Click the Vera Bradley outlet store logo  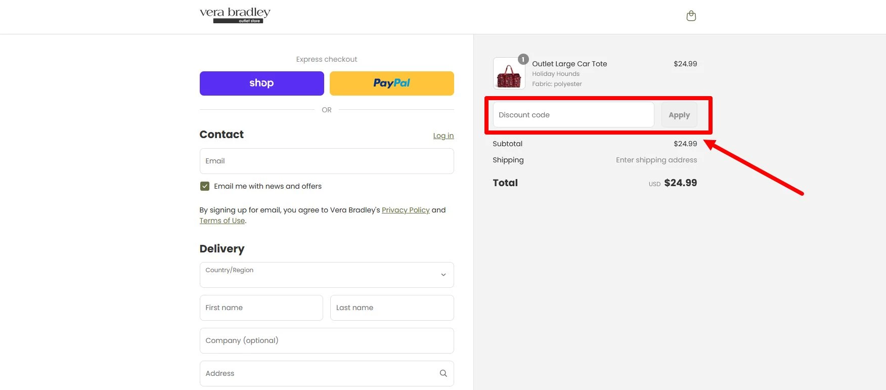[x=235, y=15]
